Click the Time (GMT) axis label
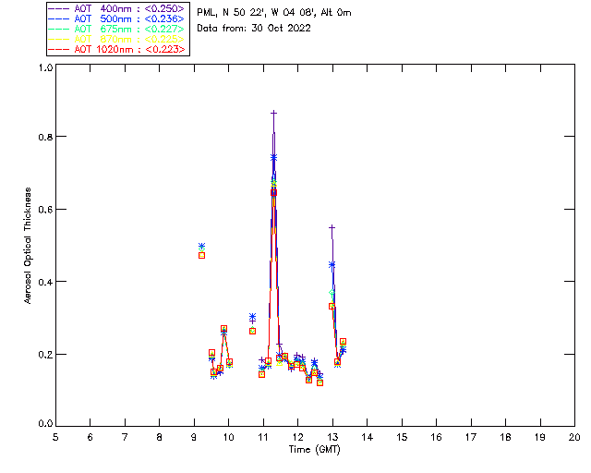 click(314, 450)
